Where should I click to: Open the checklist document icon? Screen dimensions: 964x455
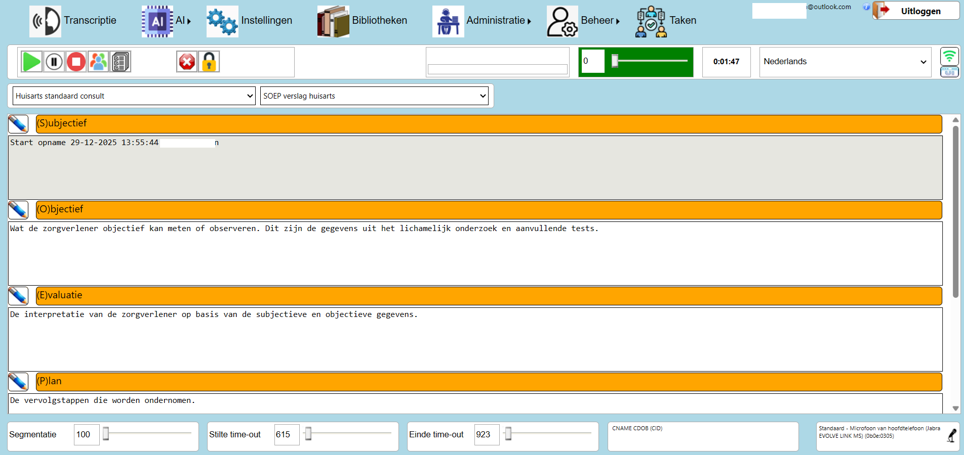(120, 62)
